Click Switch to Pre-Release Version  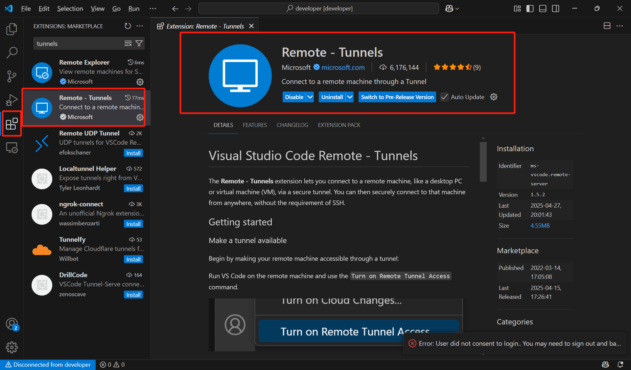tap(397, 97)
